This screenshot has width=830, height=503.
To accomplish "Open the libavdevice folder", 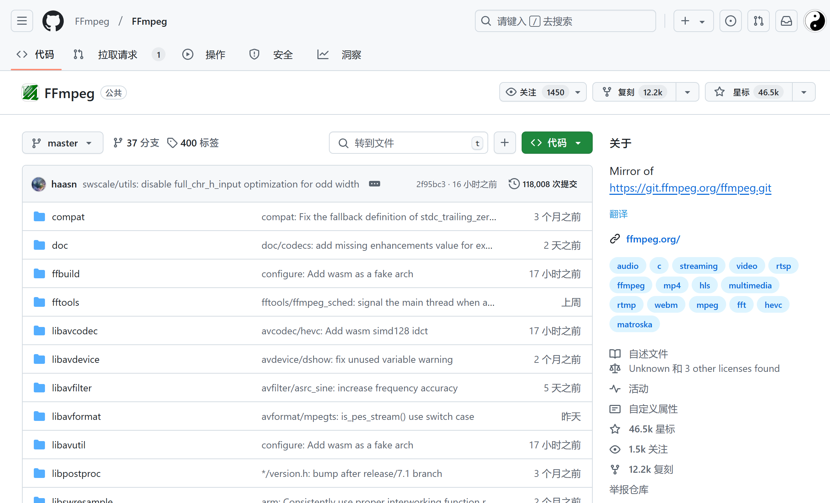I will pos(76,359).
